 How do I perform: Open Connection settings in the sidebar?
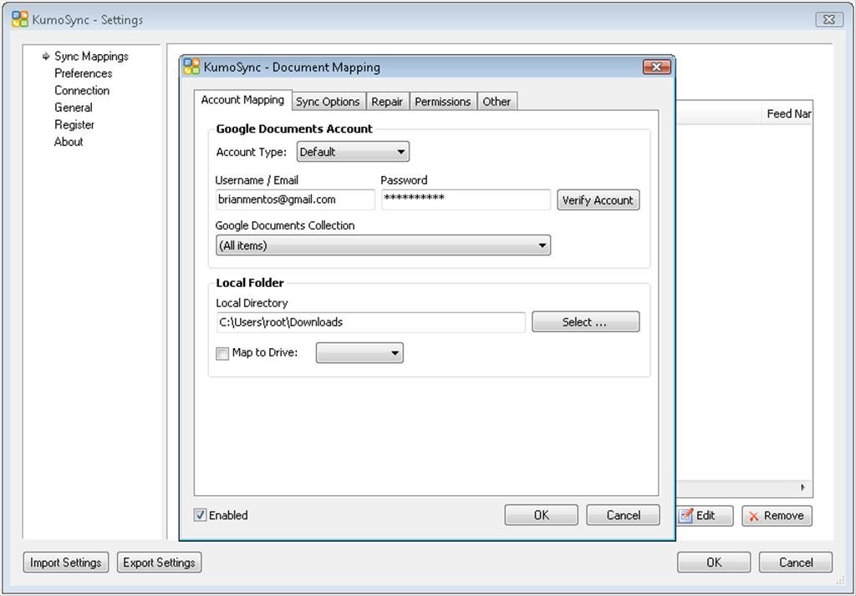82,90
